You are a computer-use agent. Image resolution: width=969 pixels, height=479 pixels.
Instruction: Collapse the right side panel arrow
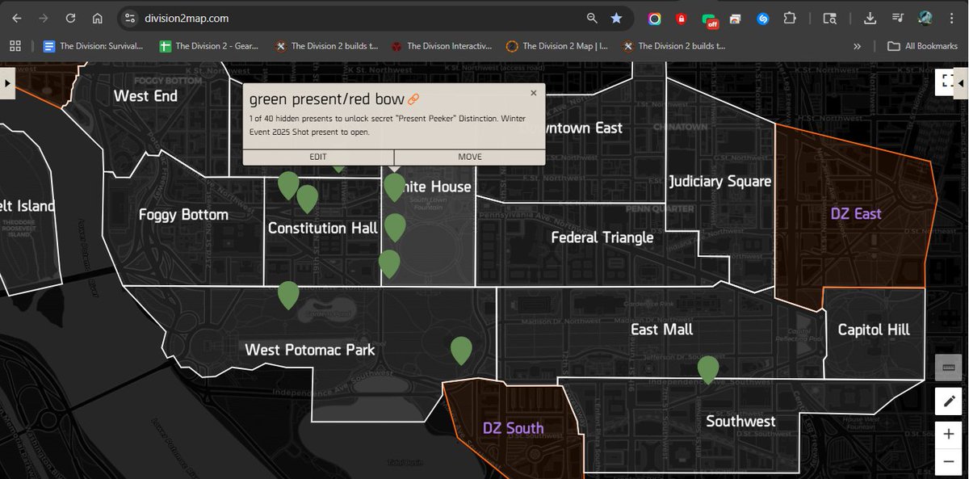click(961, 82)
